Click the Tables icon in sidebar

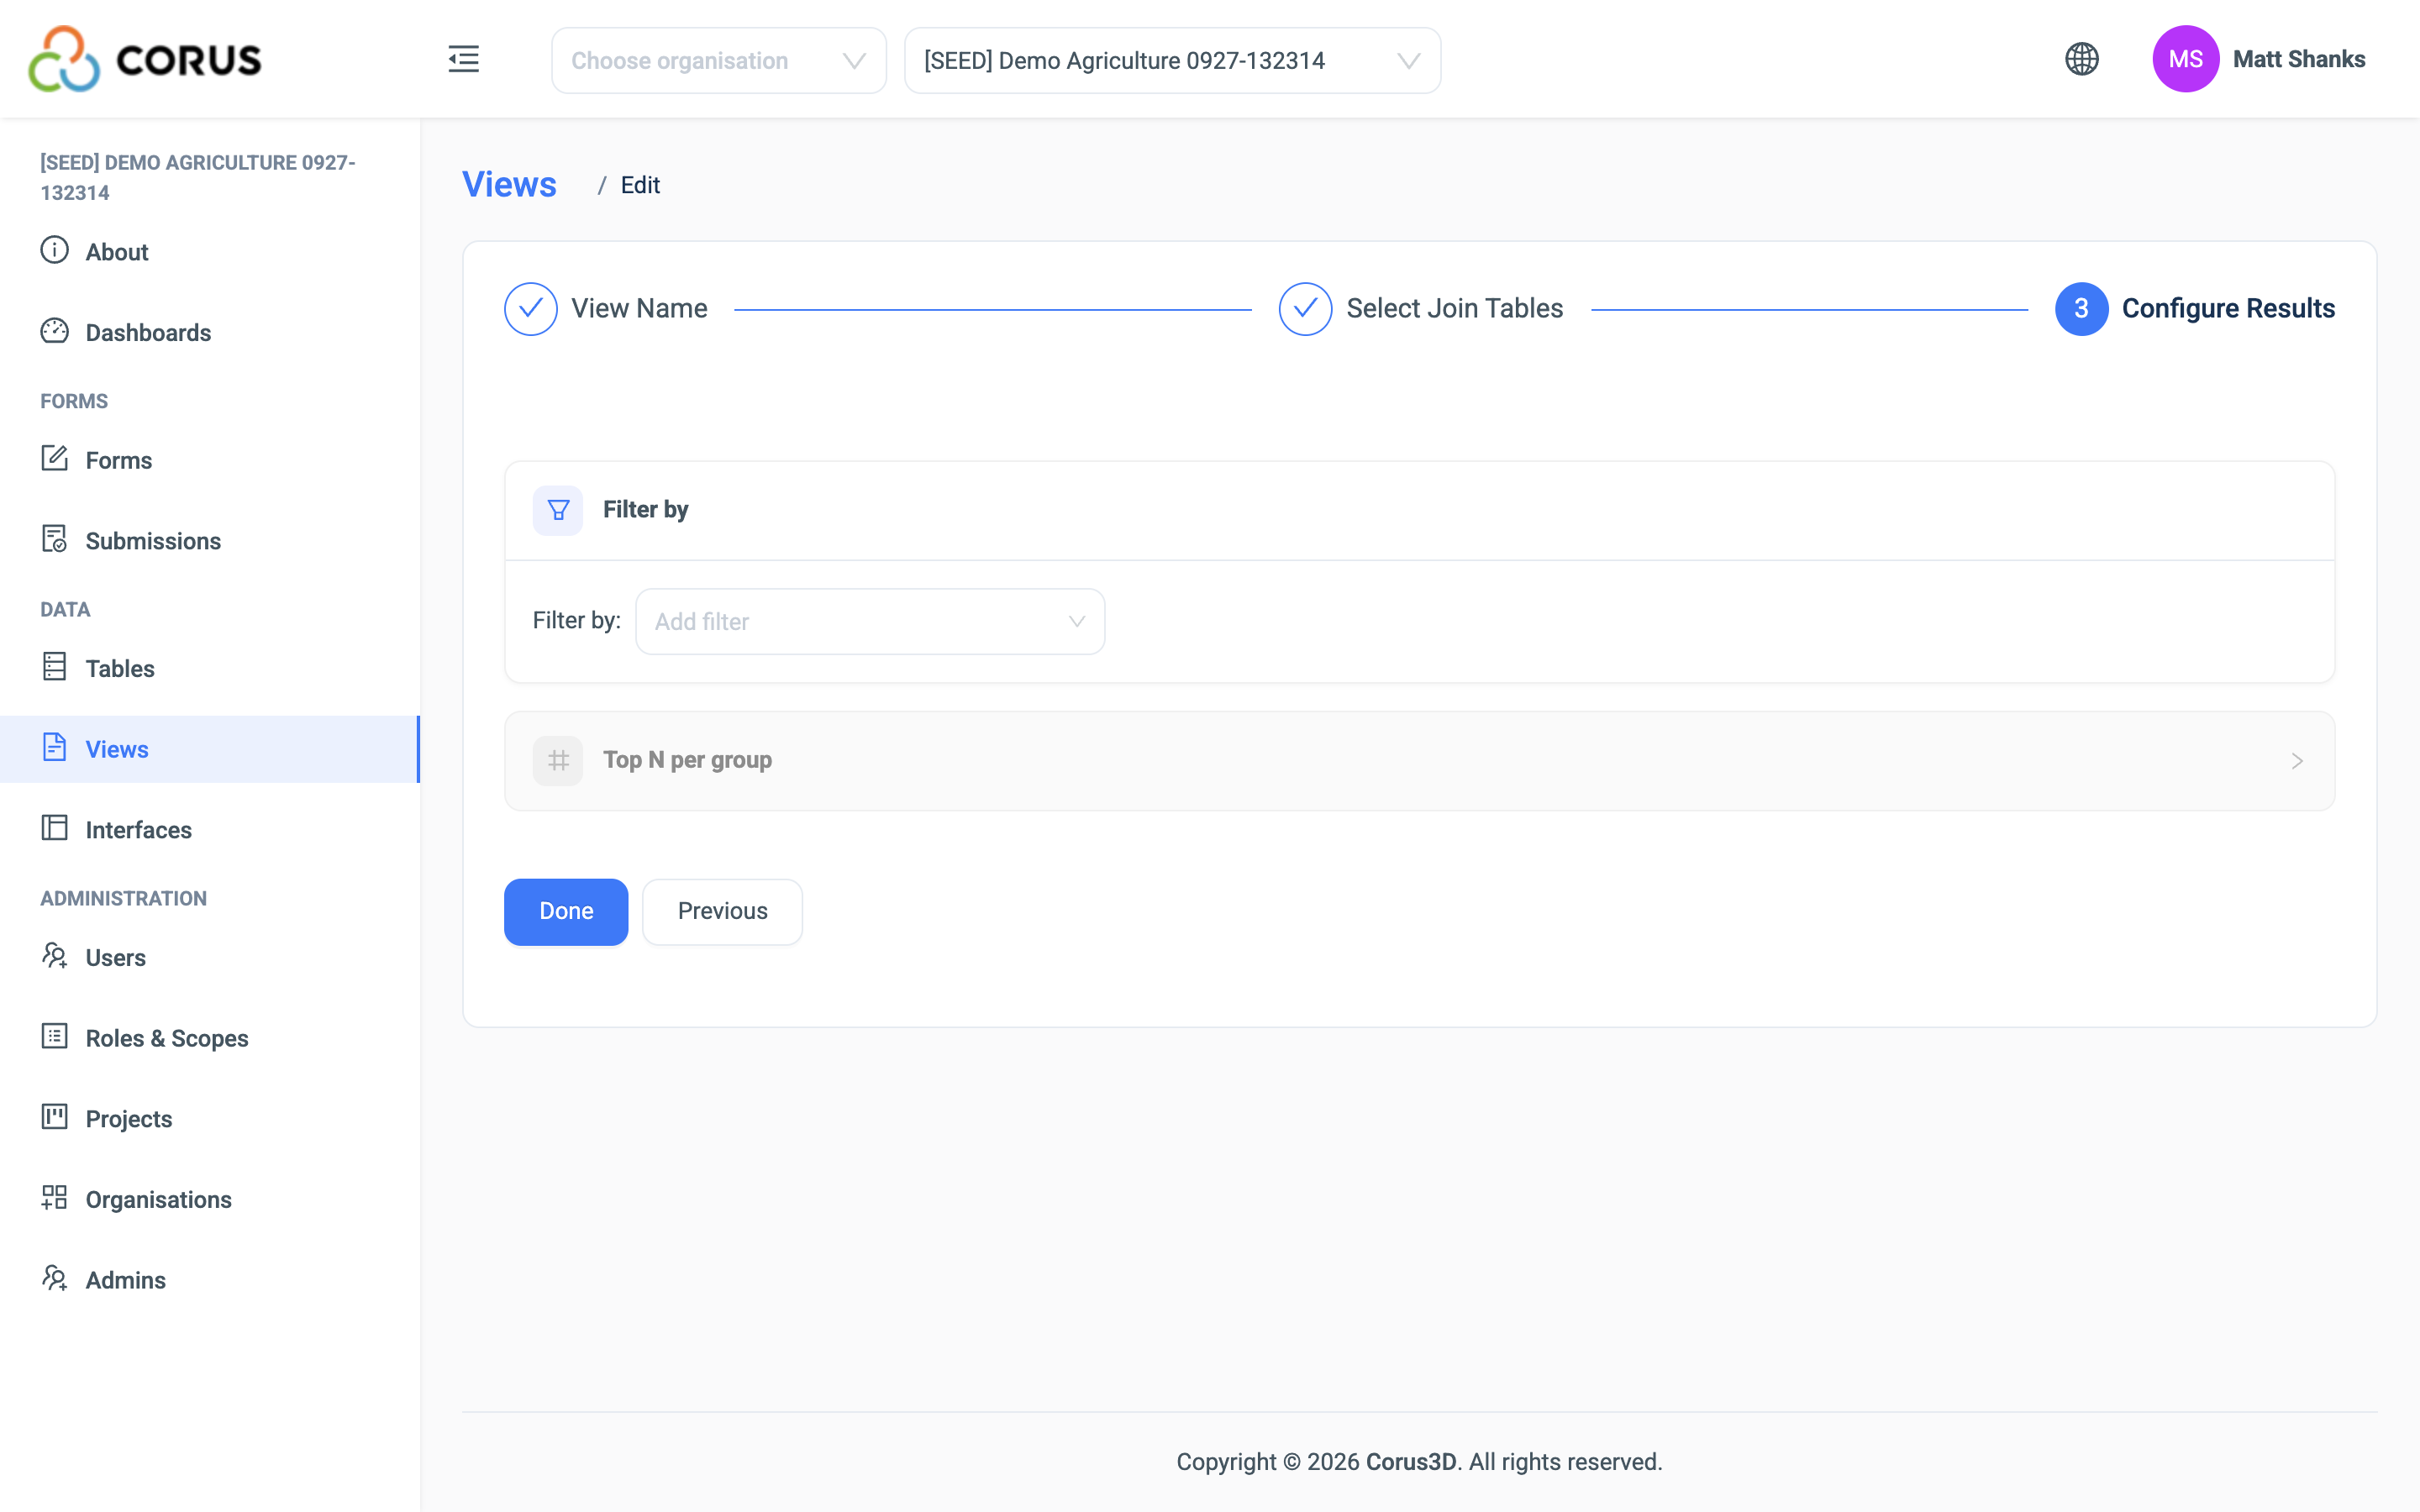[54, 667]
